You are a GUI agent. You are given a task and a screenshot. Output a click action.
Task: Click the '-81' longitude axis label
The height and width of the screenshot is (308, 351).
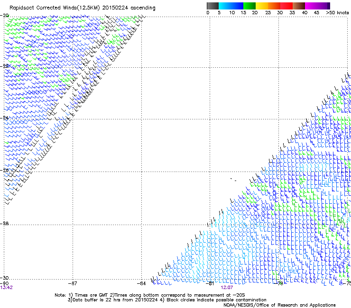pyautogui.click(x=210, y=283)
